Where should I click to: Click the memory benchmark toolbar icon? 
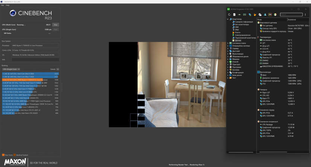click(244, 15)
